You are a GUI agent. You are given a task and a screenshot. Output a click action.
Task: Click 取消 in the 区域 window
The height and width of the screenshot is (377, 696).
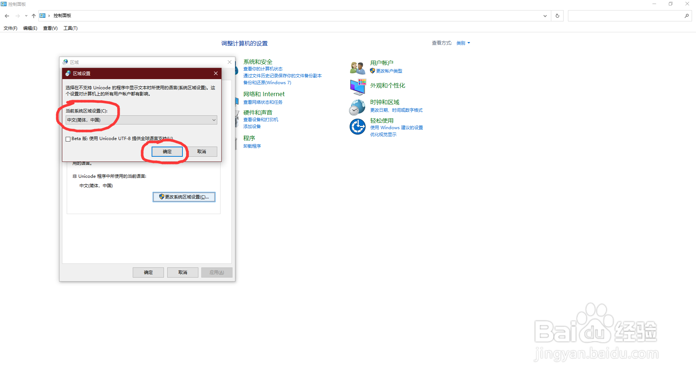[183, 272]
